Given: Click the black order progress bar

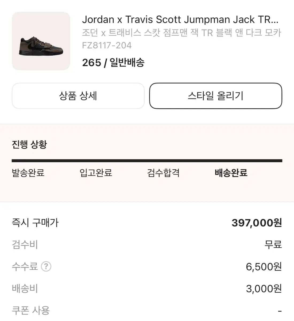Looking at the screenshot, I should coord(147,161).
